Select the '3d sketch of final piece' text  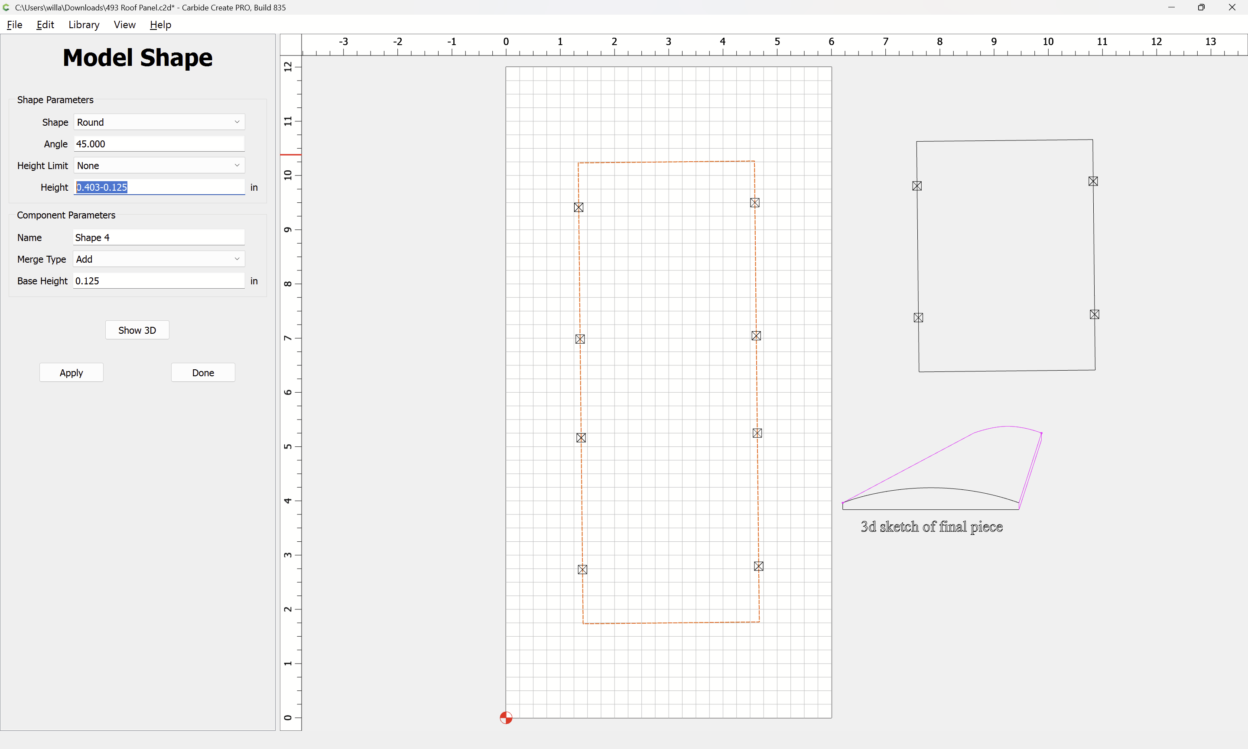pos(931,527)
